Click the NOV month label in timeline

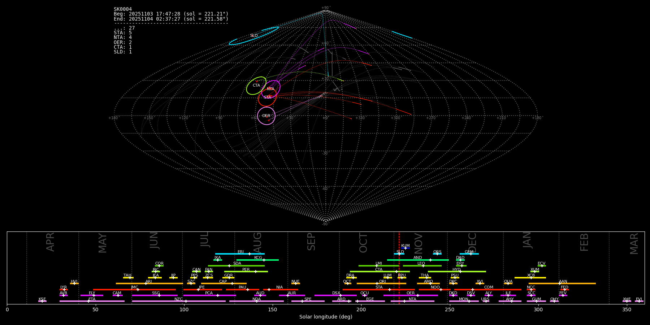tap(418, 243)
